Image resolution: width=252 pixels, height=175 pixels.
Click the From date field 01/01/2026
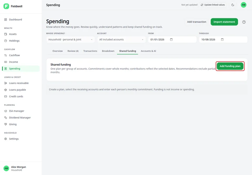pos(172,40)
